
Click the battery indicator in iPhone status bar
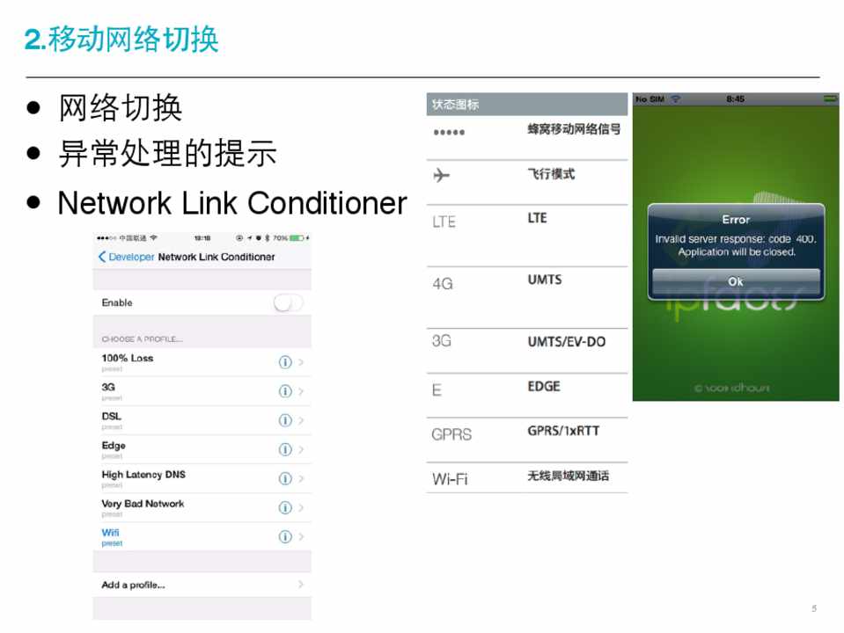(297, 237)
